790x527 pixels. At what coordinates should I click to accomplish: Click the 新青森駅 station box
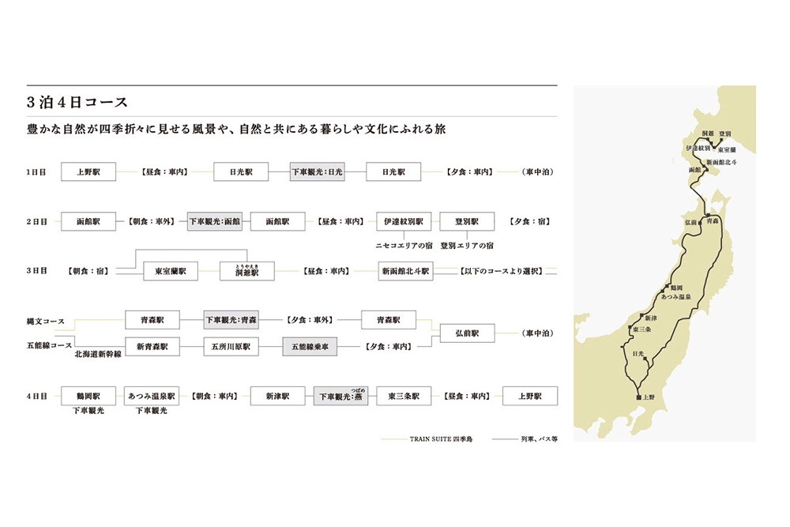(152, 346)
